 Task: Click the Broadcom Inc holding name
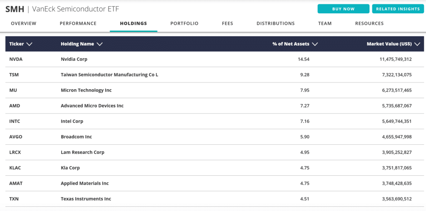[x=77, y=137]
